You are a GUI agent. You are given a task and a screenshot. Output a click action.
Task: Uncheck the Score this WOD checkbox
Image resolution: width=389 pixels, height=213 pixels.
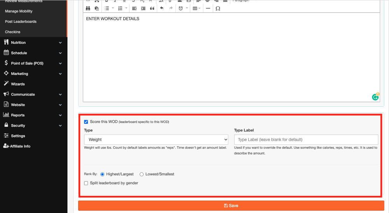86,122
